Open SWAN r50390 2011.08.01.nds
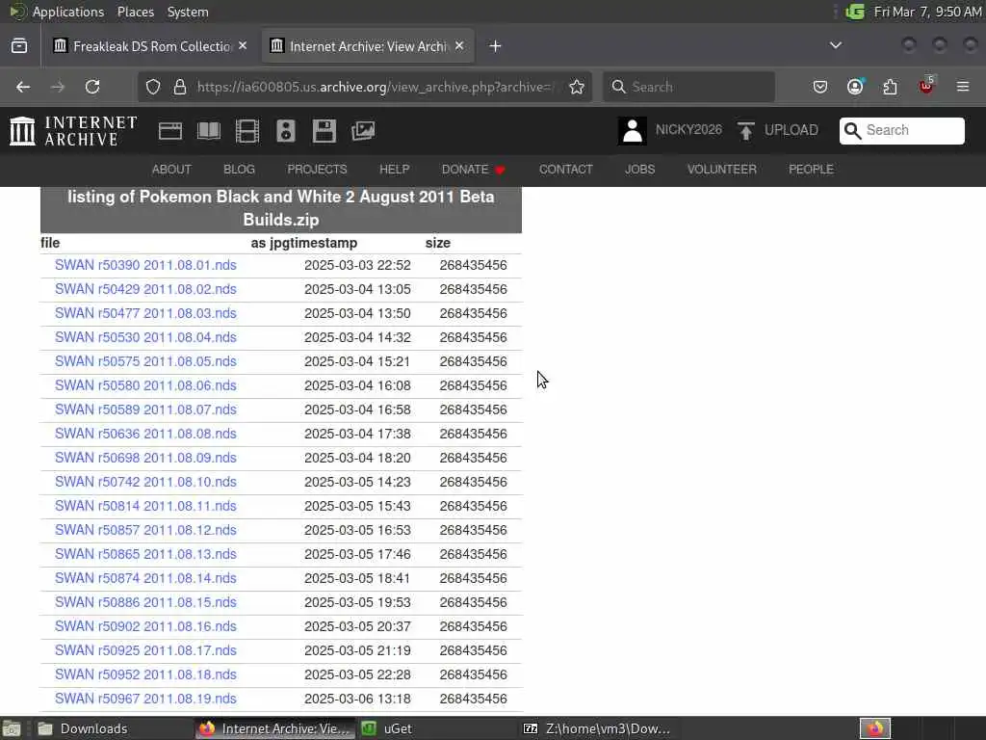The image size is (986, 740). 145,265
